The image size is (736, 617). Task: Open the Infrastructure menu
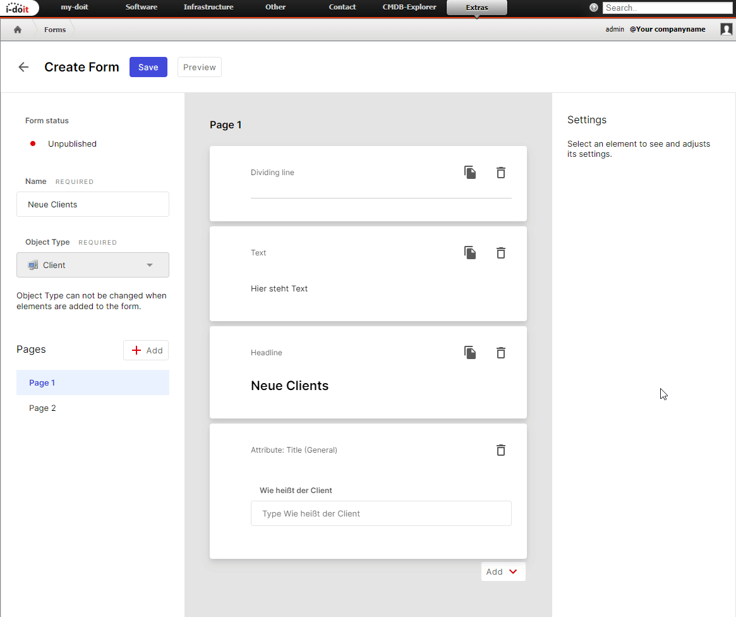tap(208, 8)
